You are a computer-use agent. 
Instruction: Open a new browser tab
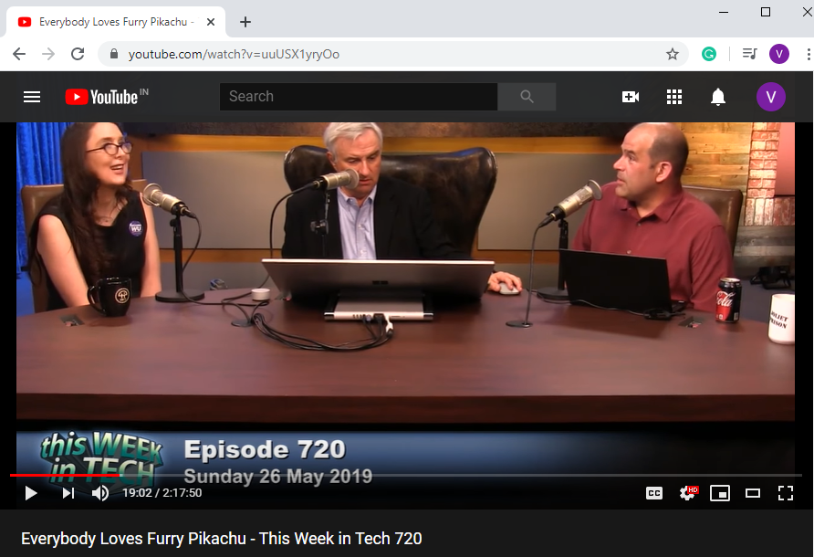click(245, 22)
